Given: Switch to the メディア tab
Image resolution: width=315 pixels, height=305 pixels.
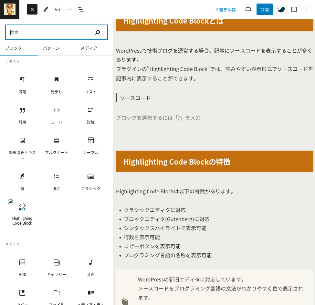Looking at the screenshot, I should pyautogui.click(x=89, y=48).
